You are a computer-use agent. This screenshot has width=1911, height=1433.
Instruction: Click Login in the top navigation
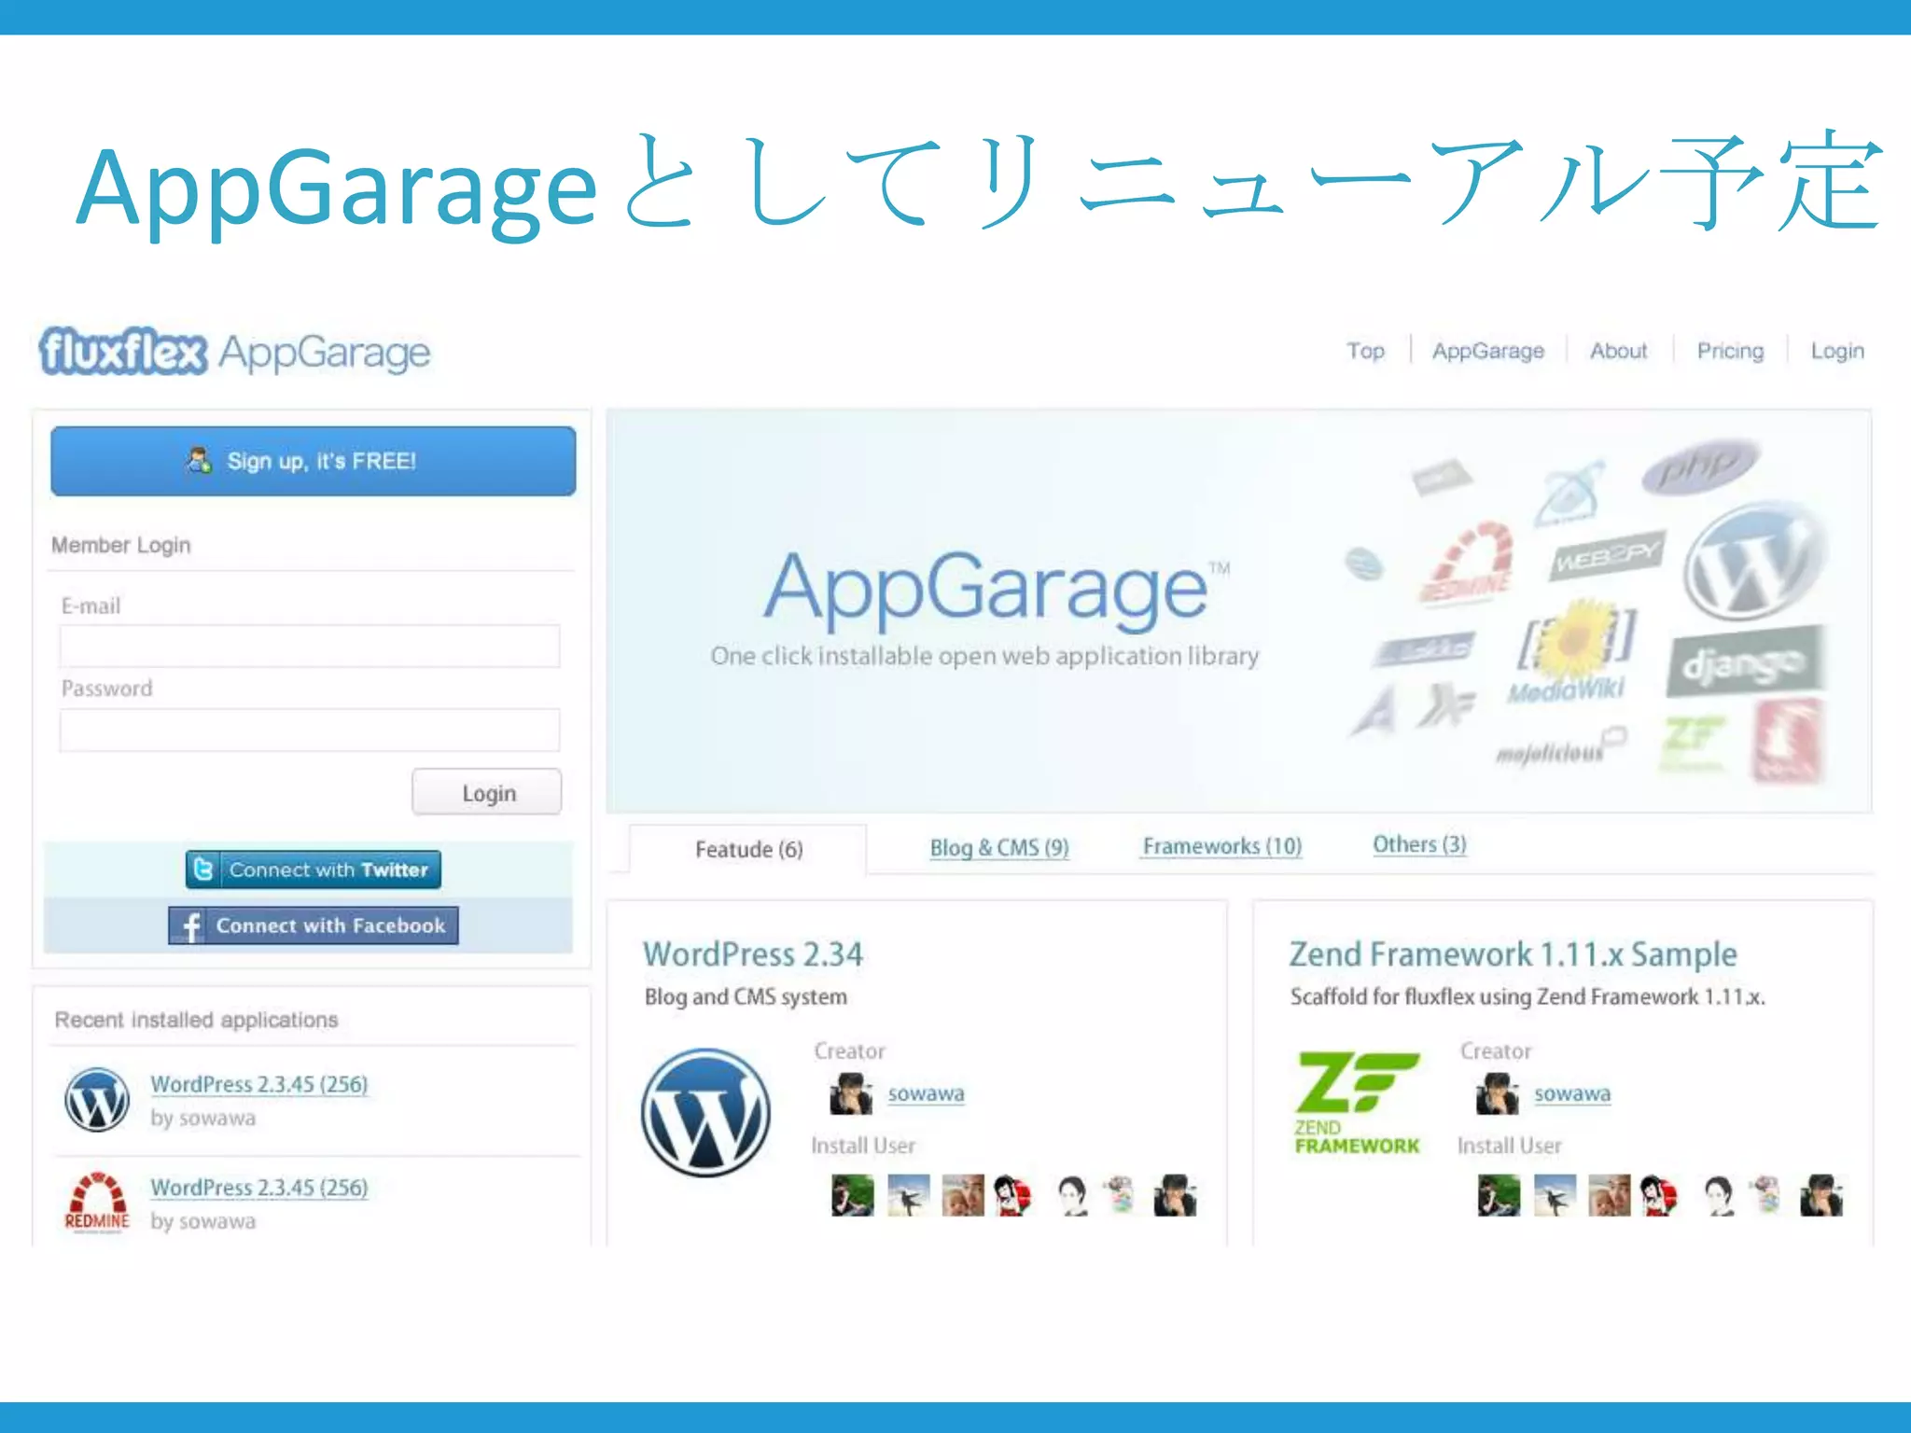[1837, 351]
